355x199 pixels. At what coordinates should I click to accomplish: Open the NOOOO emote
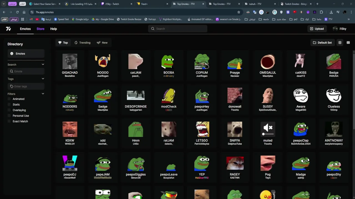click(x=103, y=65)
